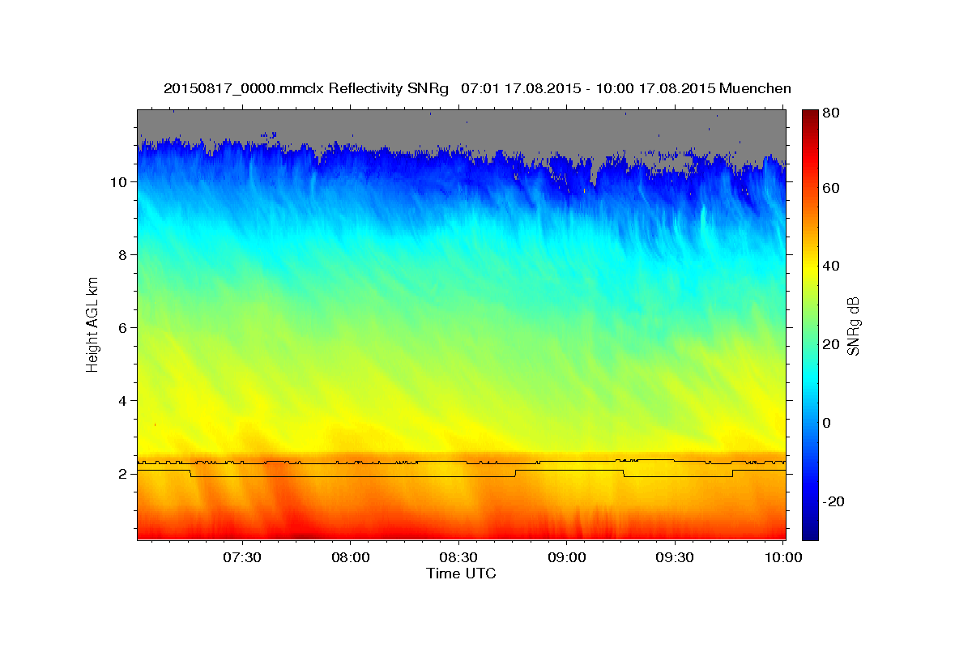This screenshot has width=972, height=648.
Task: Click the 09:00 time tick label
Action: click(567, 558)
